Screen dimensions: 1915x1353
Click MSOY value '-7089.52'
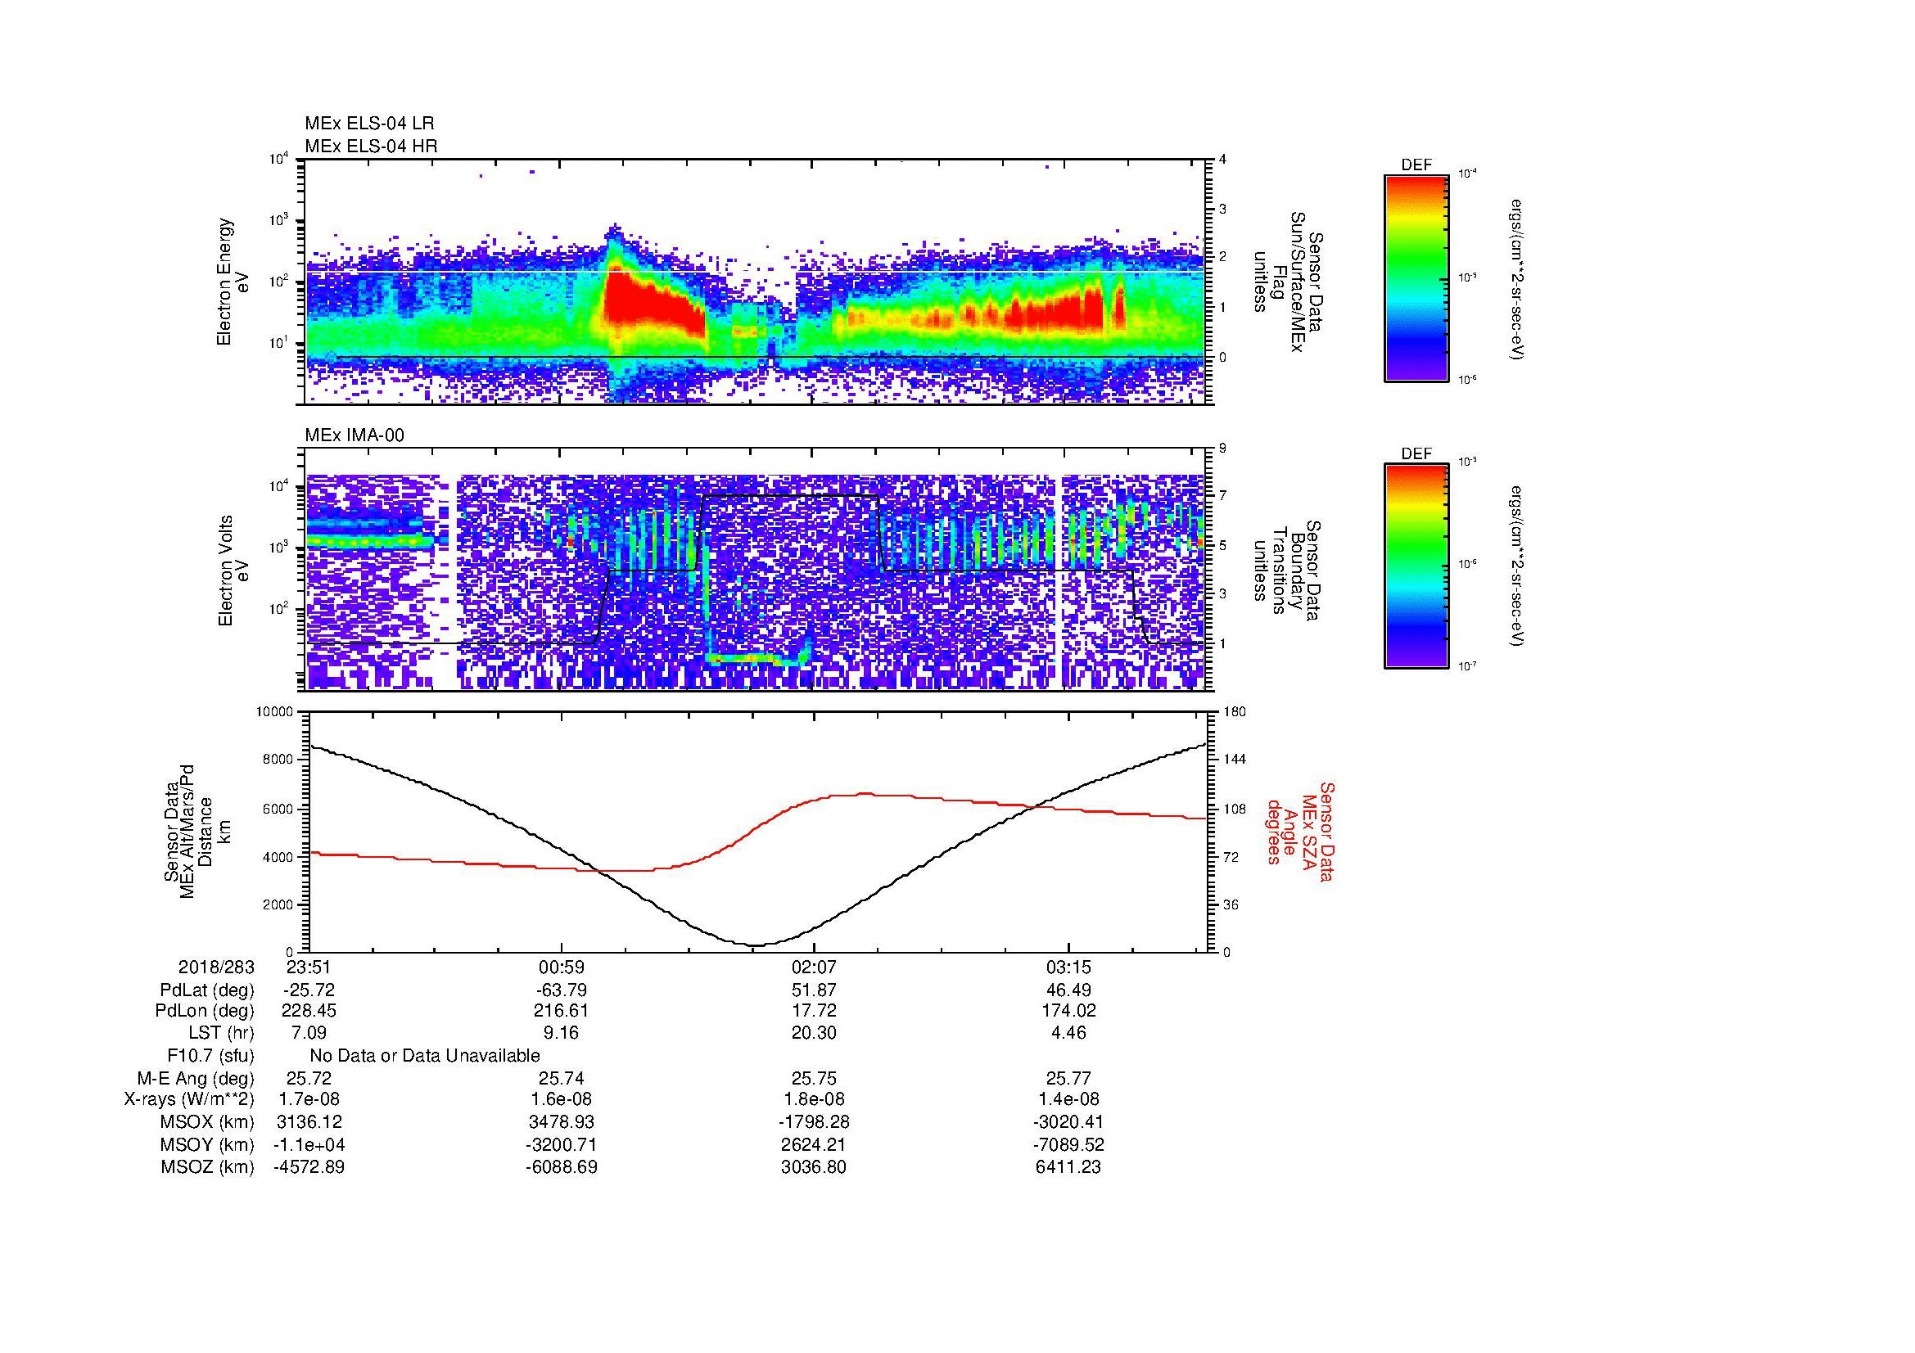pyautogui.click(x=1068, y=1144)
